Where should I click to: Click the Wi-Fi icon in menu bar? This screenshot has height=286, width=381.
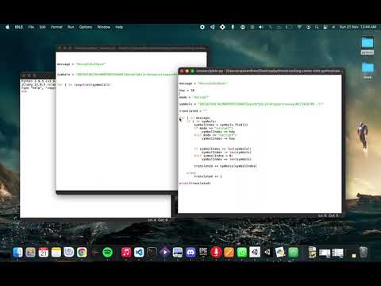click(x=299, y=27)
